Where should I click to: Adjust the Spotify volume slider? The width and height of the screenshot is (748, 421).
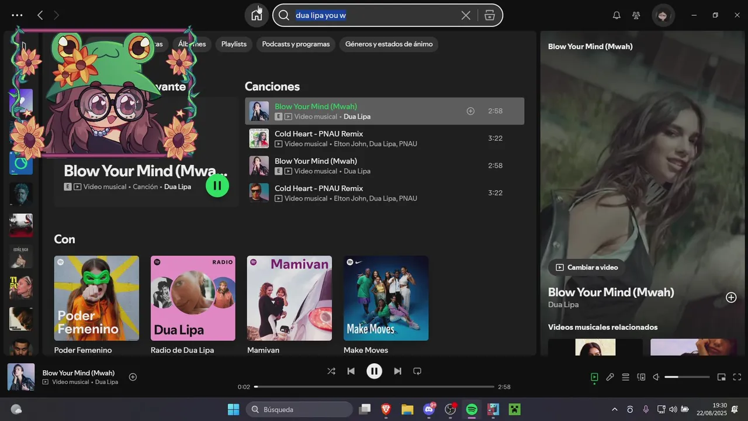point(687,377)
